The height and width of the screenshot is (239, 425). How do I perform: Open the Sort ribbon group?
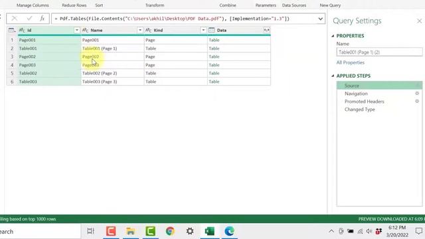99,5
